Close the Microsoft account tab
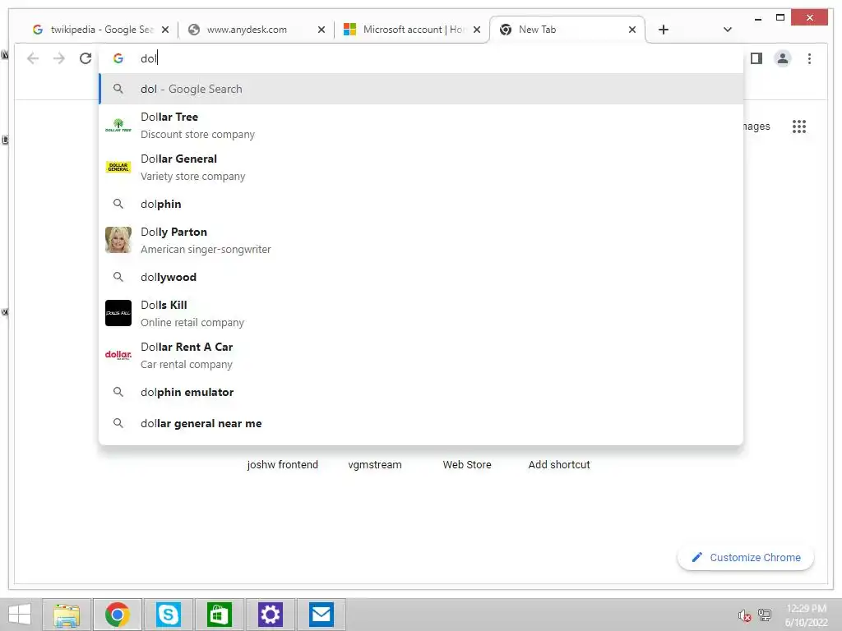842x631 pixels. coord(477,30)
